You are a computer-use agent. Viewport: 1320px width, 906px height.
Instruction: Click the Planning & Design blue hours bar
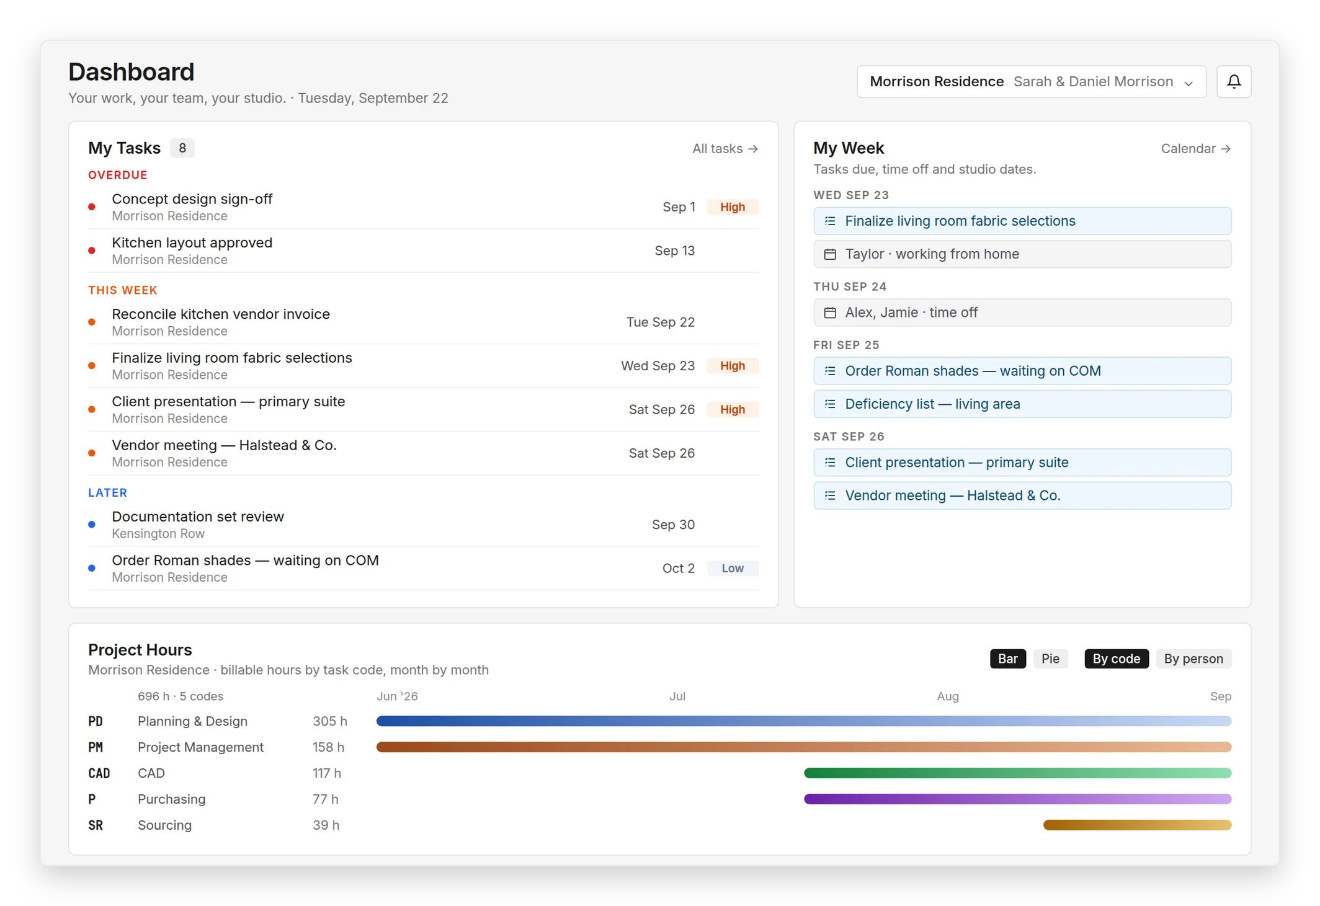(x=803, y=721)
